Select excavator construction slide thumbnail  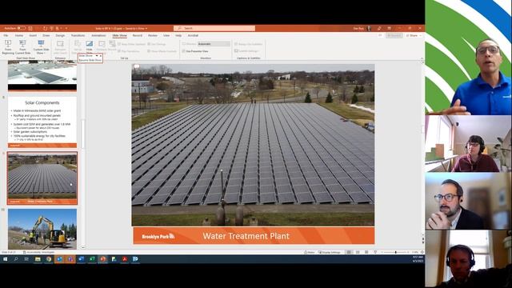pyautogui.click(x=42, y=230)
